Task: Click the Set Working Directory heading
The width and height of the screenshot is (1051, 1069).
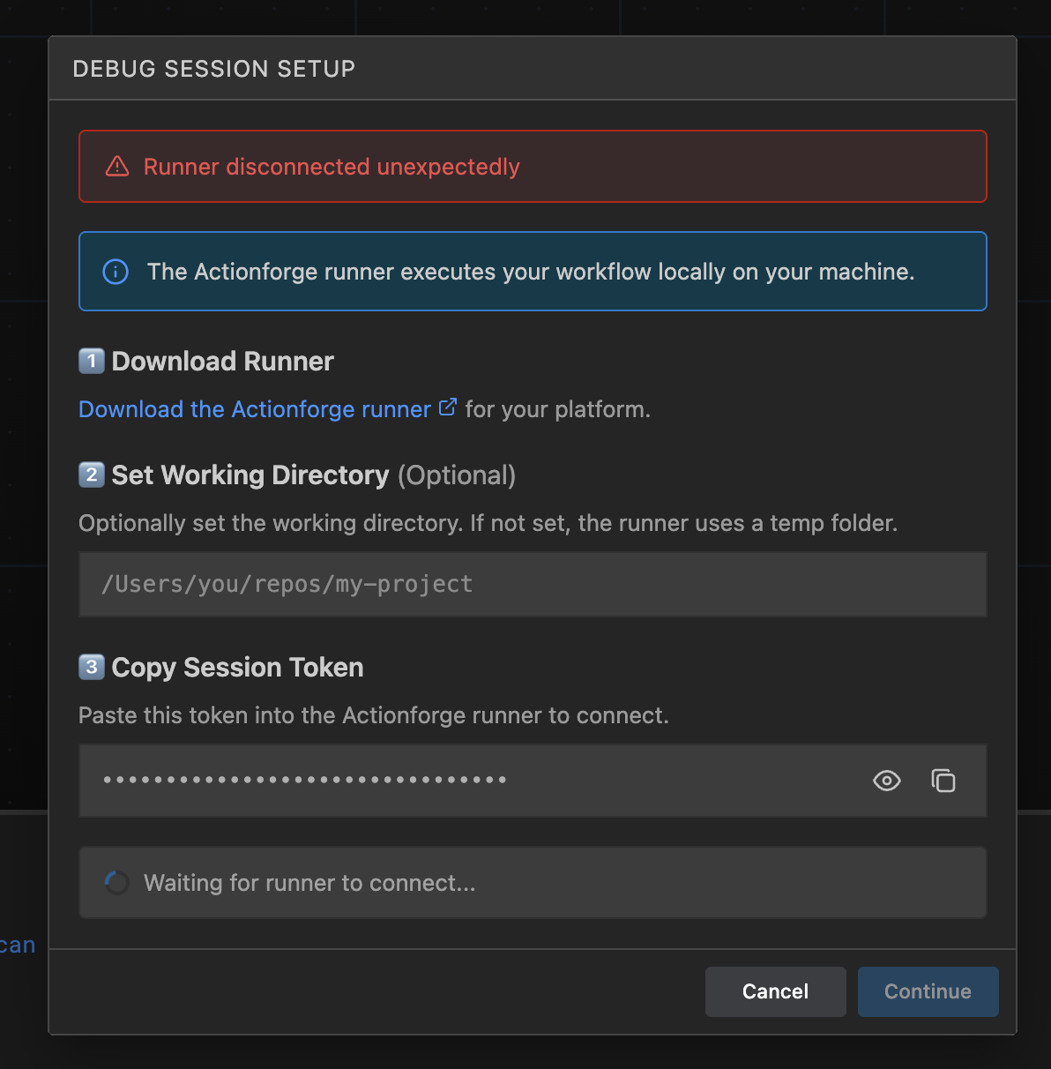Action: pos(250,475)
